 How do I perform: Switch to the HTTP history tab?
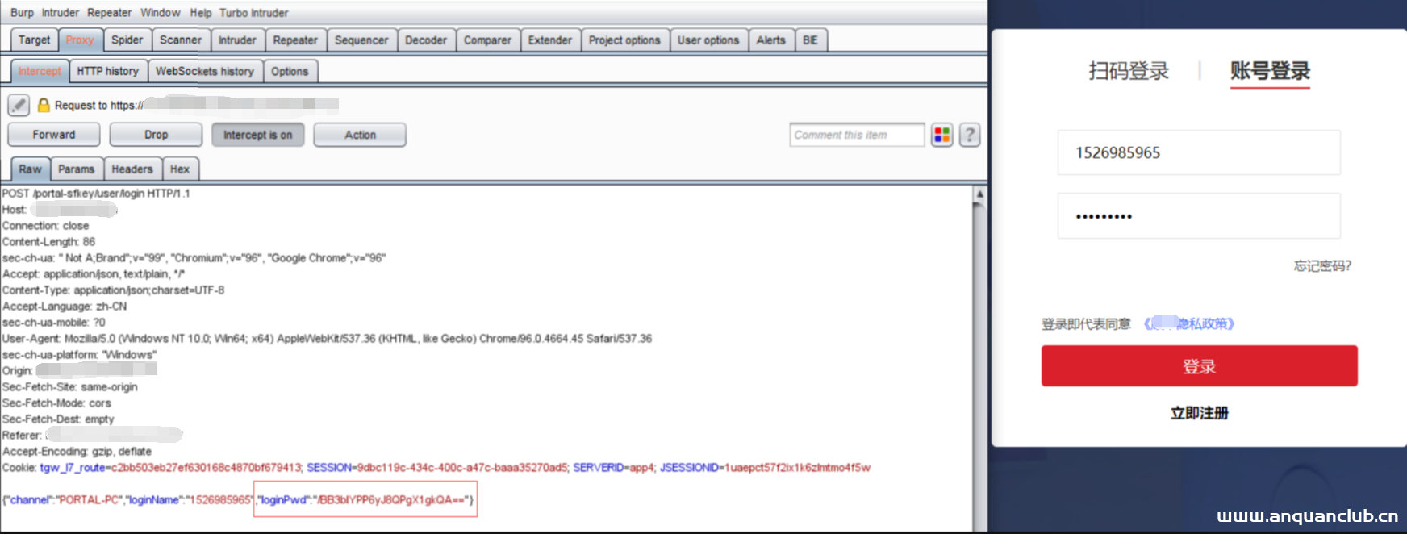pyautogui.click(x=107, y=71)
